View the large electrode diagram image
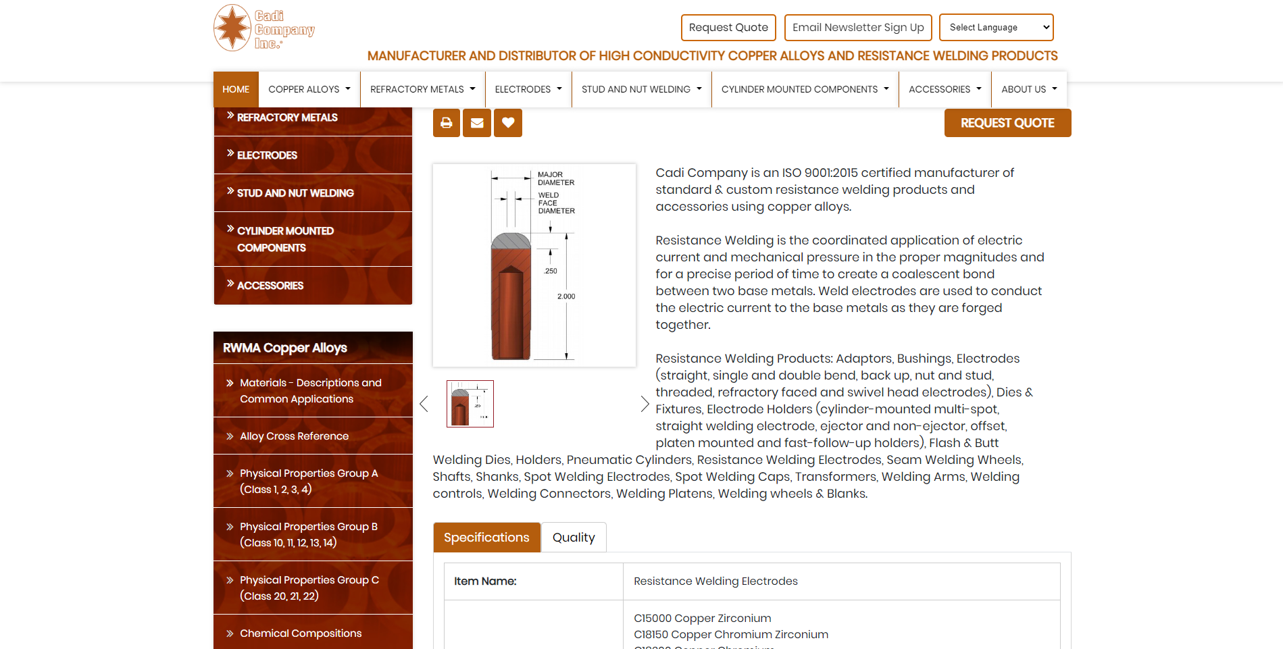 [x=534, y=265]
